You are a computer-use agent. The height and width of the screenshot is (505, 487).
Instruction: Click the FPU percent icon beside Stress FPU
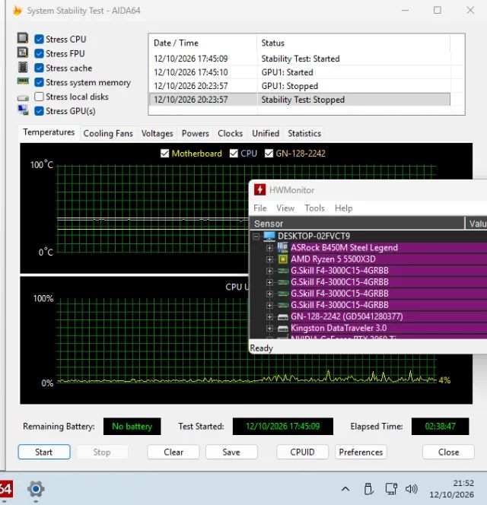tap(23, 52)
